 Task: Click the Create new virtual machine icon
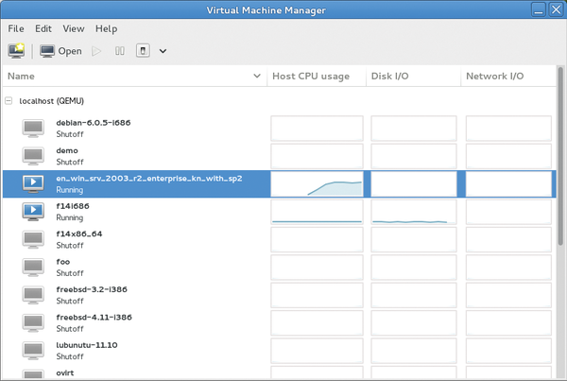click(16, 51)
